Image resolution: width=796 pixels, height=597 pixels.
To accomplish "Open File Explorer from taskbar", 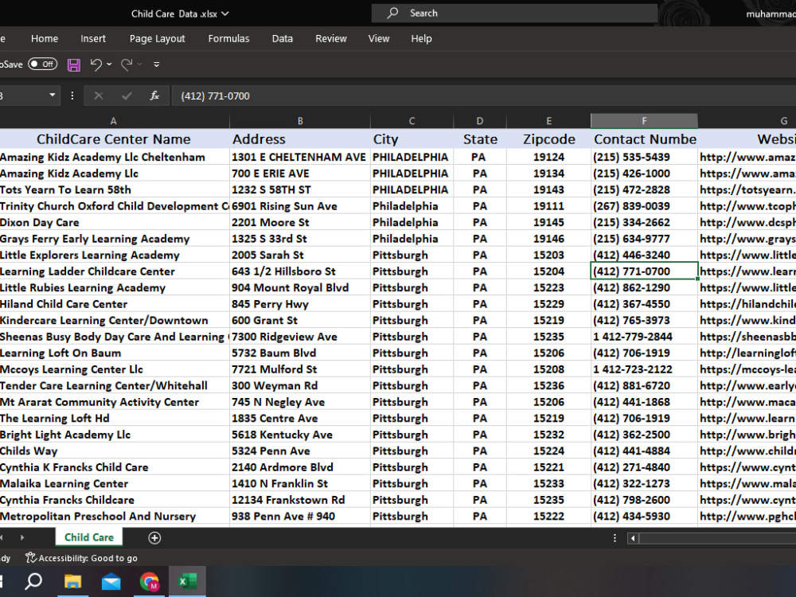I will tap(72, 581).
